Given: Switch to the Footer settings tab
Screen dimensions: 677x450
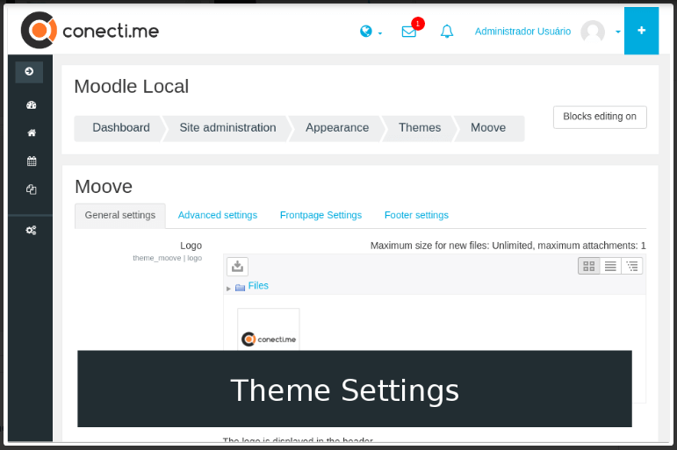Looking at the screenshot, I should pyautogui.click(x=416, y=215).
